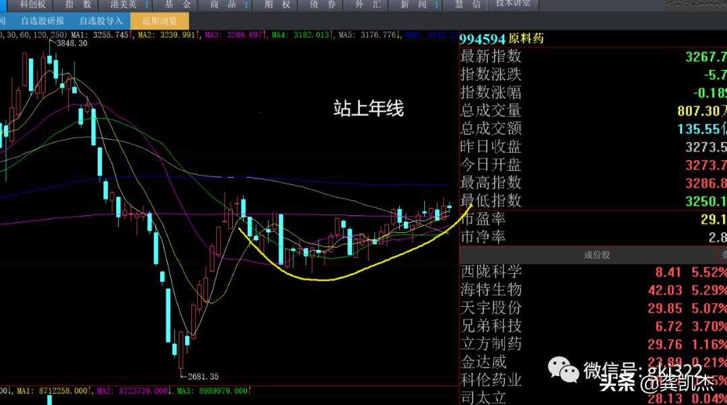The image size is (727, 405).
Task: Click the 总成交量 row label
Action: click(x=491, y=111)
